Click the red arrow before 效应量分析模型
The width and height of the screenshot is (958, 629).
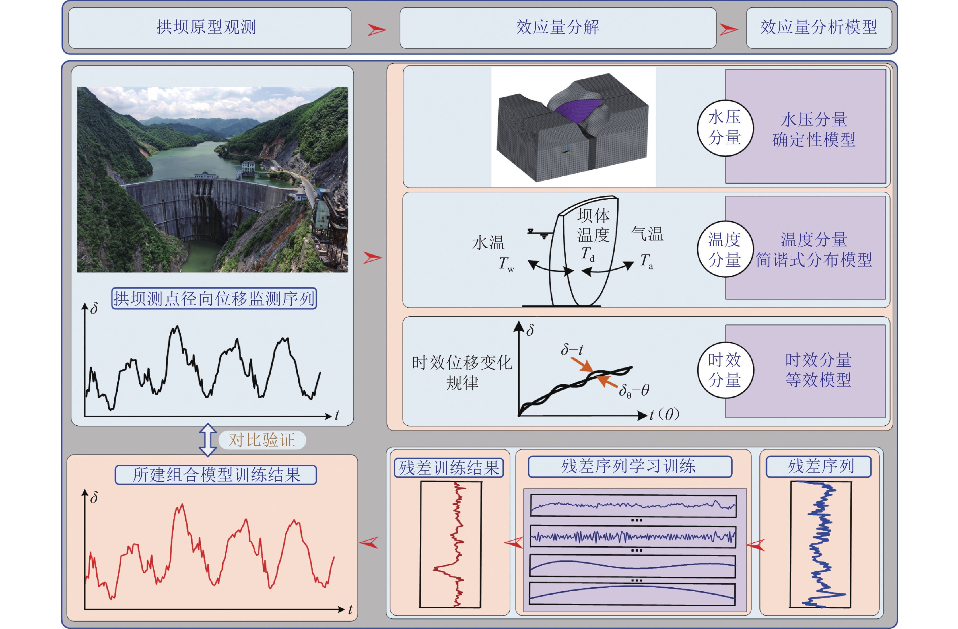click(x=728, y=29)
